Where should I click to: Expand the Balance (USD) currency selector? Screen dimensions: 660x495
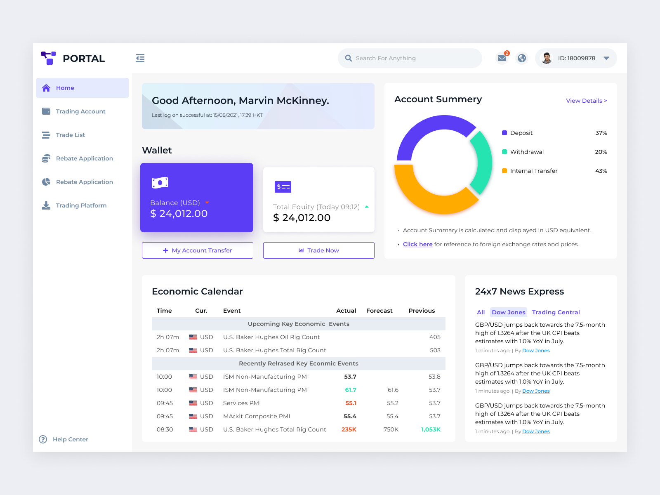tap(207, 203)
